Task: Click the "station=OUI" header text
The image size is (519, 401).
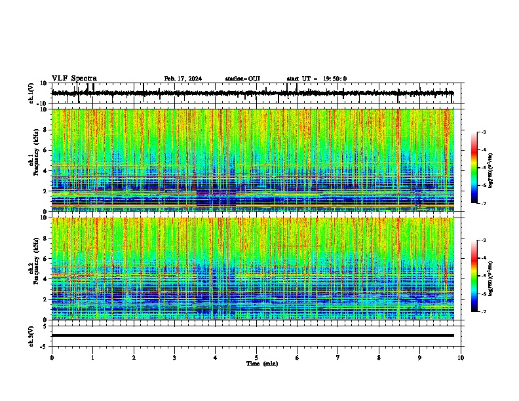Action: pos(242,79)
